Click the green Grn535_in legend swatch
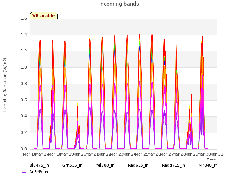239x179 pixels. (57, 166)
